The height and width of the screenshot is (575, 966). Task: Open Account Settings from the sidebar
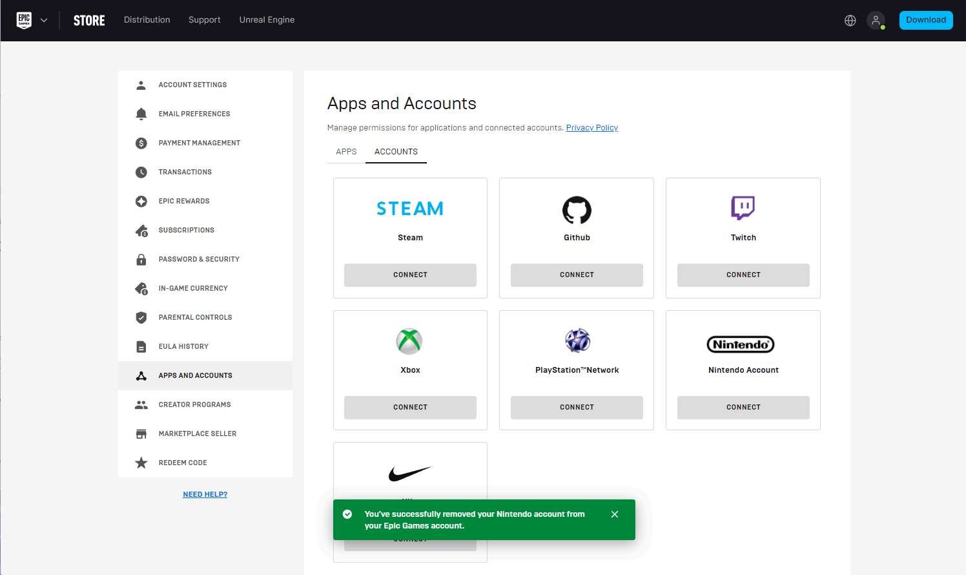205,85
